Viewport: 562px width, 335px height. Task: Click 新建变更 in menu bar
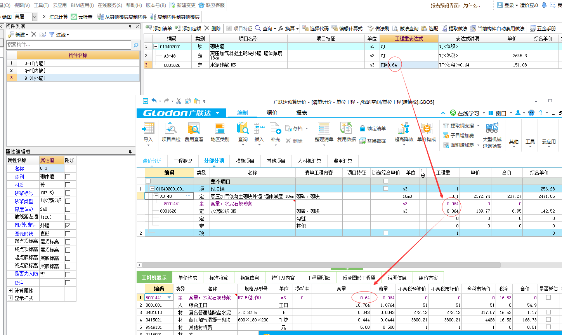tap(183, 5)
